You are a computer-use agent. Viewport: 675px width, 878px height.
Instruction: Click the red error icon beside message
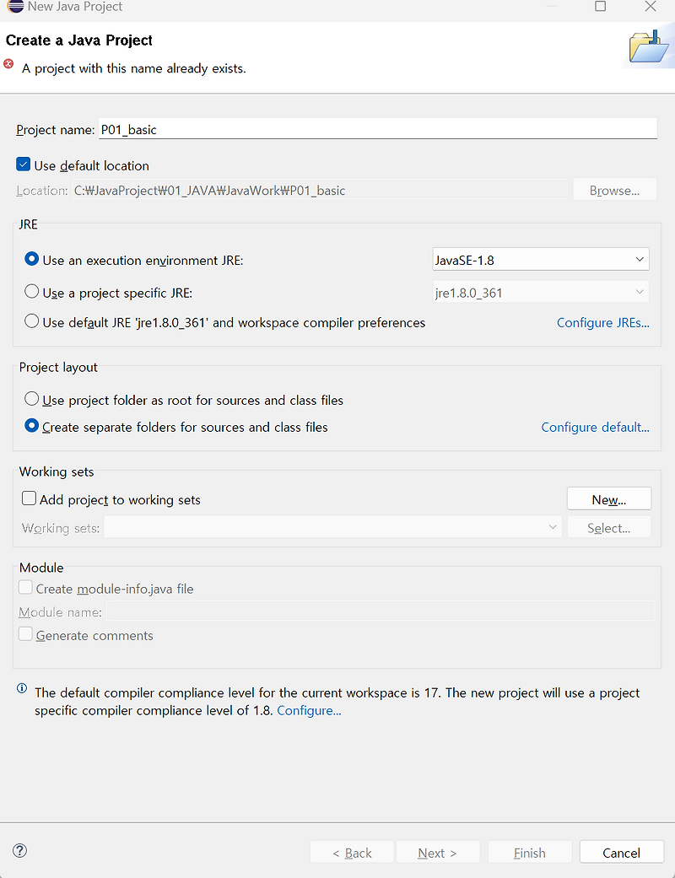click(9, 64)
